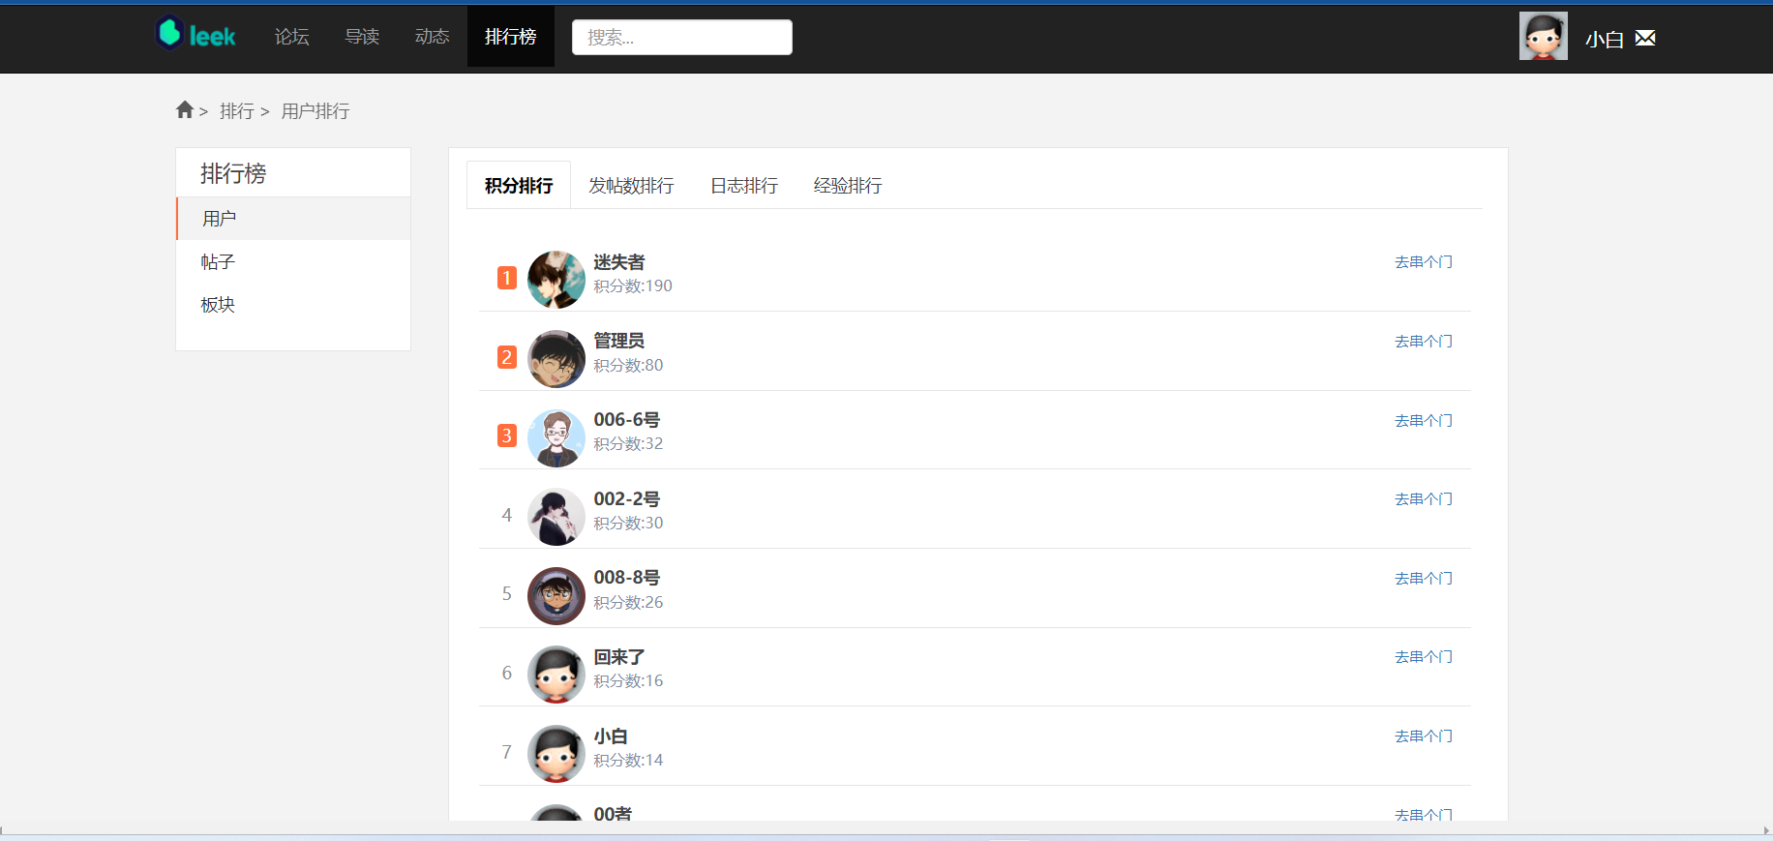
Task: Focus the 搜索 search box
Action: click(682, 37)
